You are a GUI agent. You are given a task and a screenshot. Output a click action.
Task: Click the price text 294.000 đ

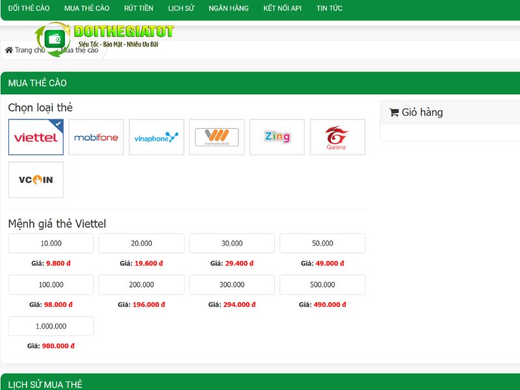click(239, 304)
